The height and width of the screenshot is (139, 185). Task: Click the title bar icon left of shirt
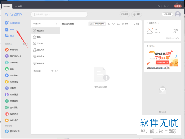point(165,6)
